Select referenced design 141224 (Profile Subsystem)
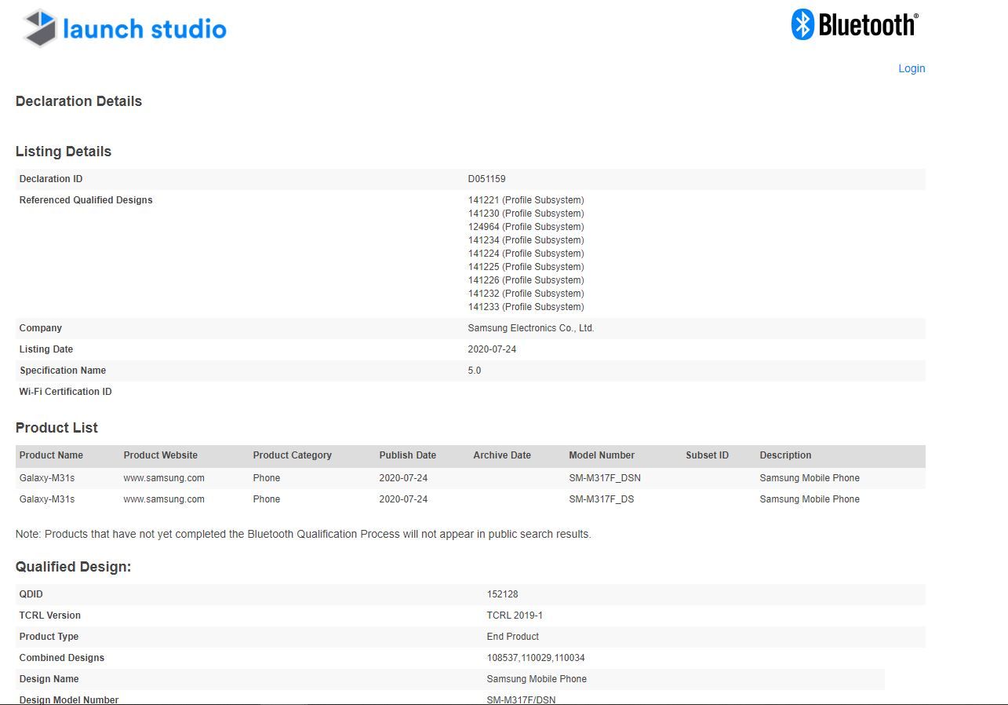This screenshot has width=1008, height=705. [x=526, y=254]
